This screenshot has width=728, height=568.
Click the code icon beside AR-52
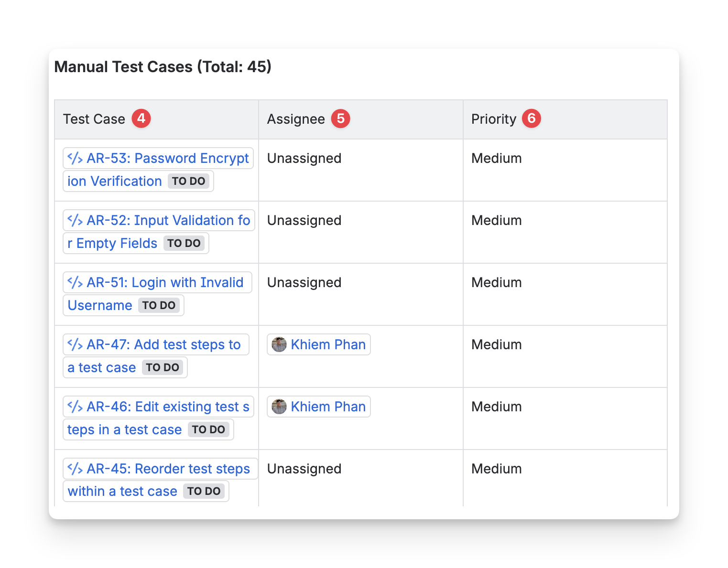pos(75,220)
